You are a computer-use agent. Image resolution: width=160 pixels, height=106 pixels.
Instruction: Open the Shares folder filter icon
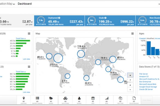[x=51, y=98]
